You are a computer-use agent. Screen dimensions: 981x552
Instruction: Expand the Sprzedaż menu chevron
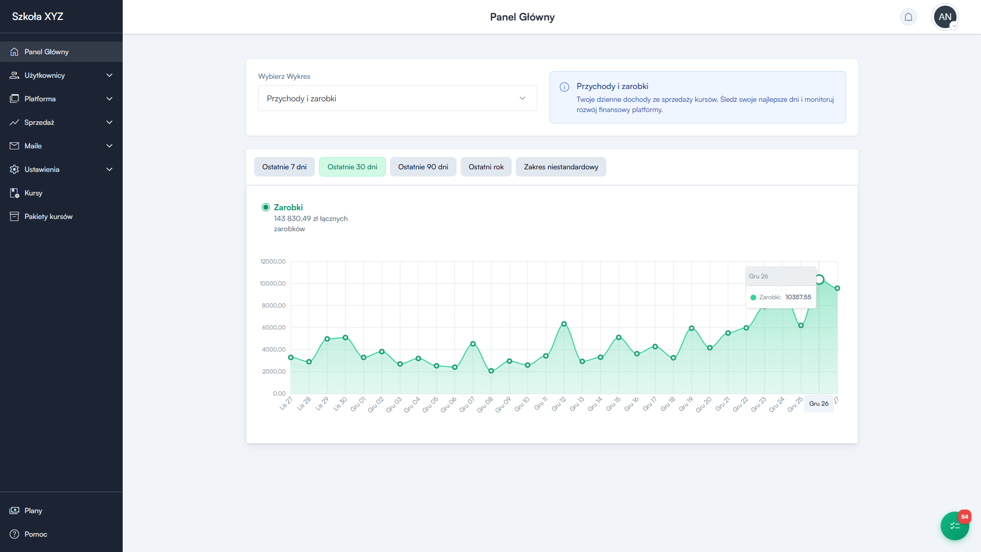tap(109, 122)
